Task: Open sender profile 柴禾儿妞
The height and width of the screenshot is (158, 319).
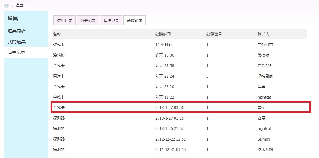Action: coord(265,150)
